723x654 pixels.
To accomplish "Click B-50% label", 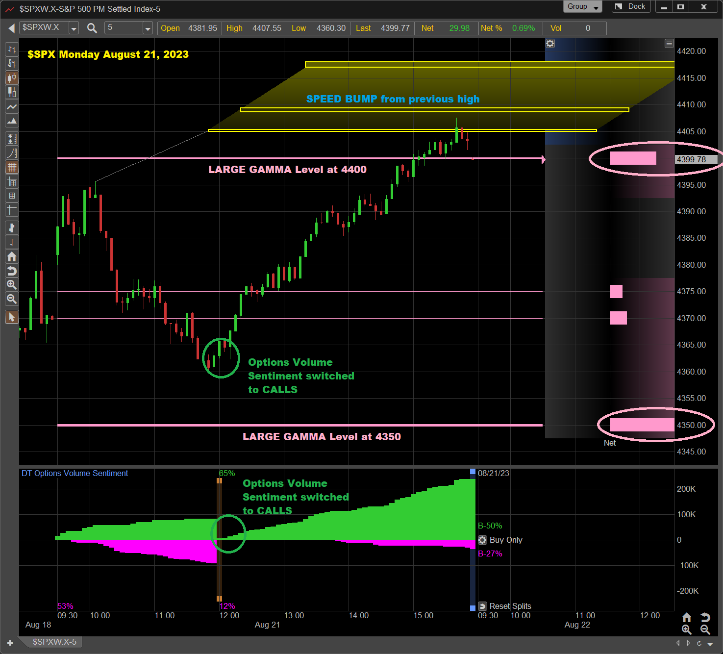I will (x=490, y=526).
